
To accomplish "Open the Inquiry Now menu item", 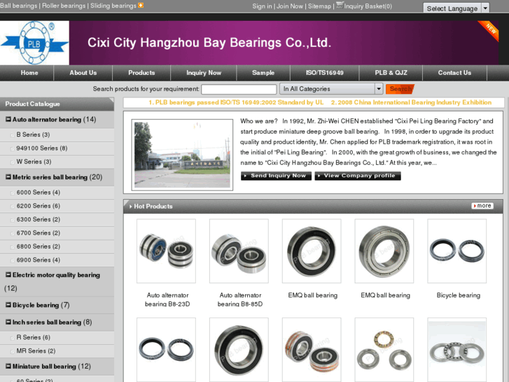I will (x=204, y=73).
